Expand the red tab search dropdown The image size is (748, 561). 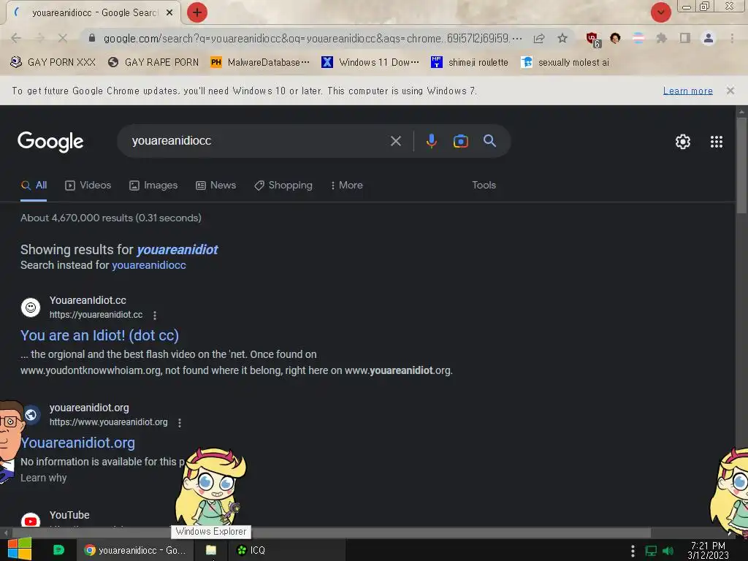coord(660,13)
